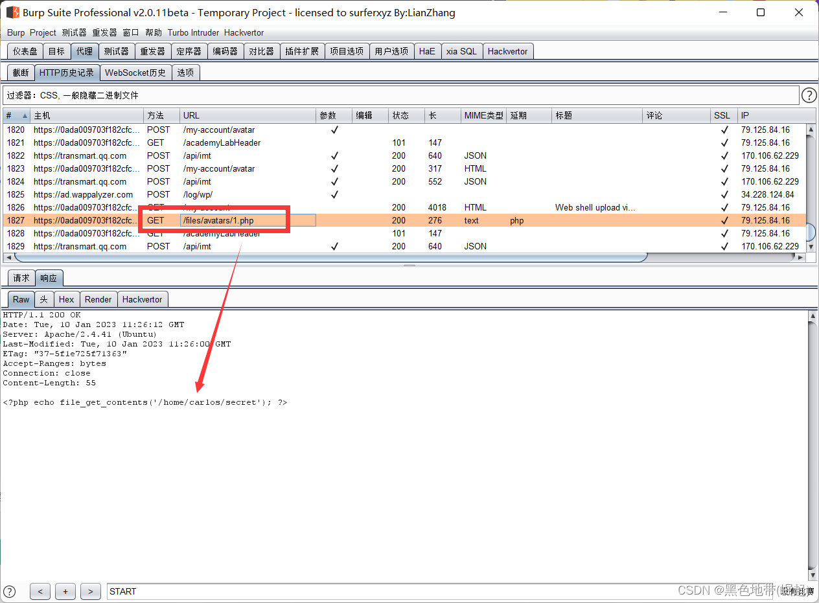Switch to the 测试器 main tab

point(116,51)
